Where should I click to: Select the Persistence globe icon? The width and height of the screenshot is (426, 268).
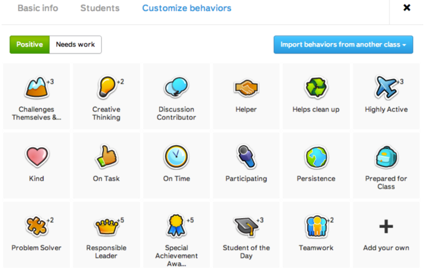[316, 157]
